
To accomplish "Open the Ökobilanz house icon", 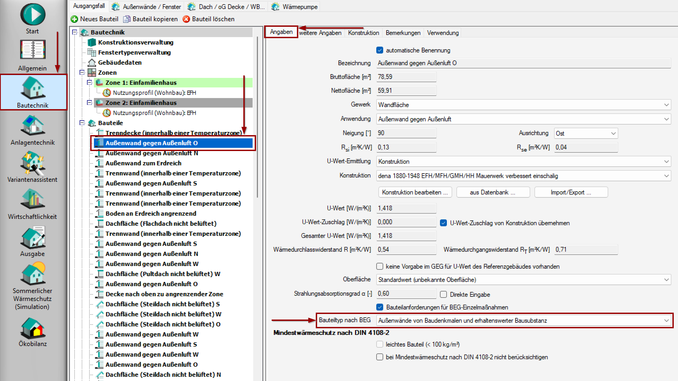I will [33, 328].
